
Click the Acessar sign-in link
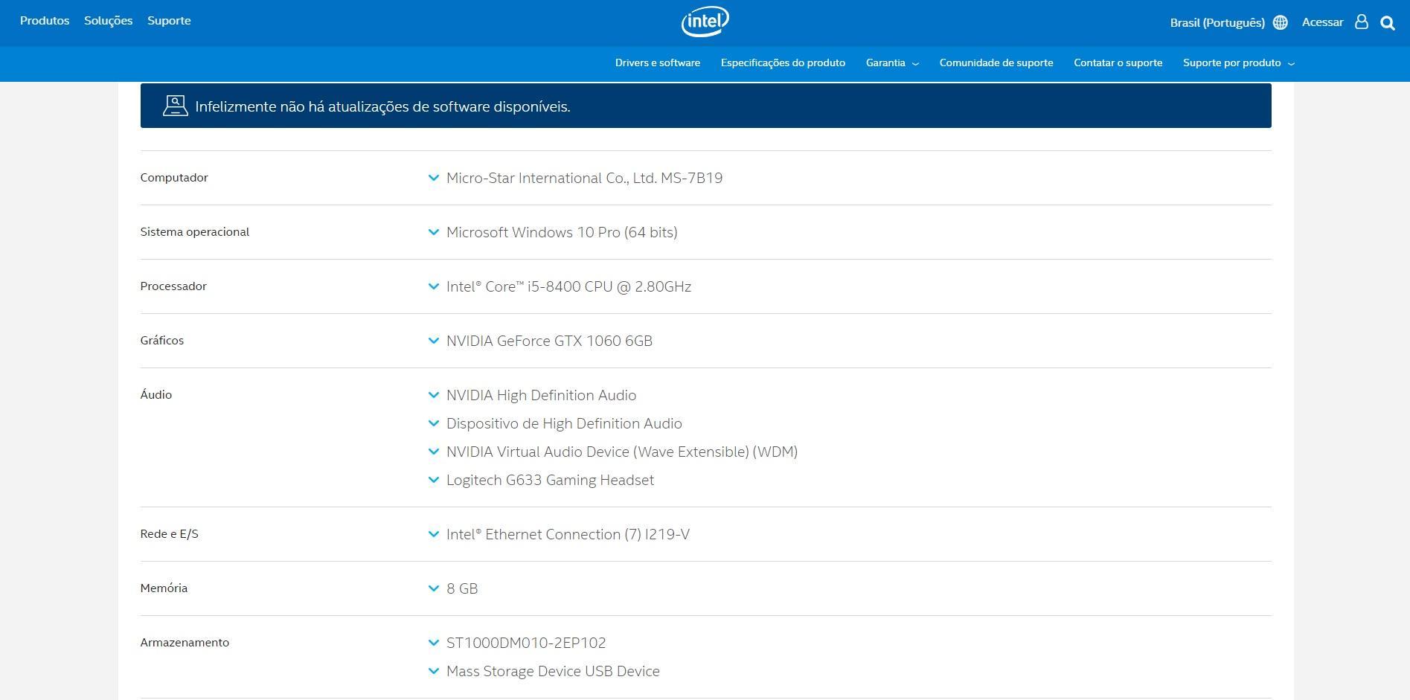[x=1322, y=22]
